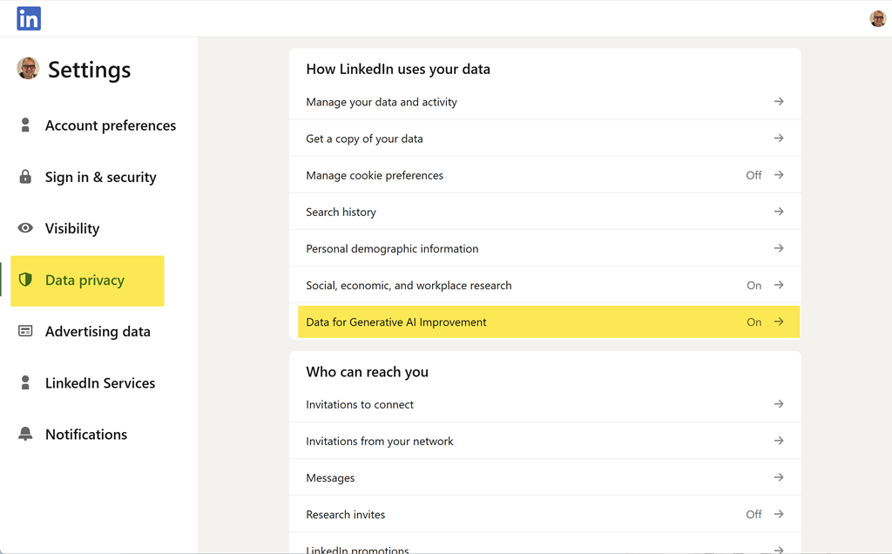Expand arrow next to Invitations to connect
892x554 pixels.
tap(779, 404)
